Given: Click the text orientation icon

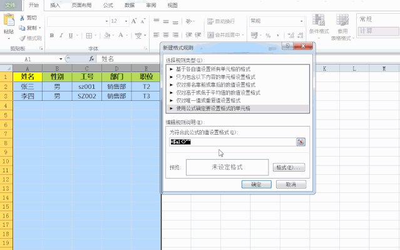Looking at the screenshot, I should [189, 21].
